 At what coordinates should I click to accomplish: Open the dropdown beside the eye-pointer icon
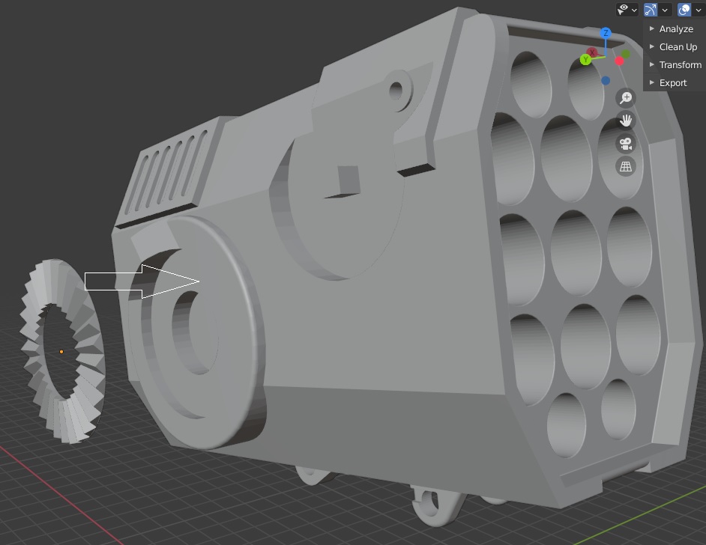[x=635, y=10]
